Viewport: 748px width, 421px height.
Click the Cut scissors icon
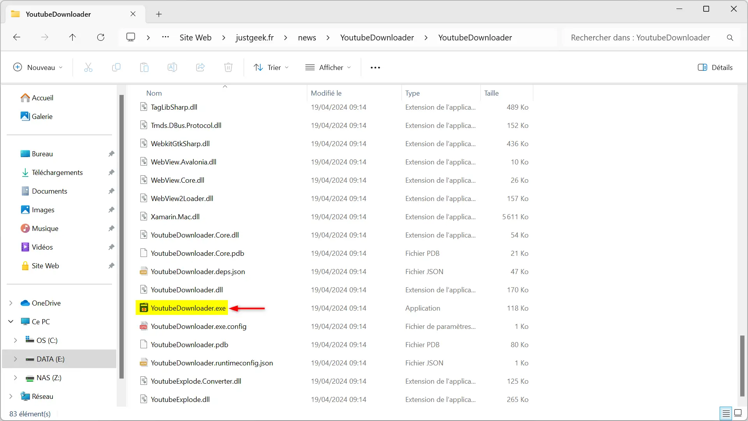point(88,67)
